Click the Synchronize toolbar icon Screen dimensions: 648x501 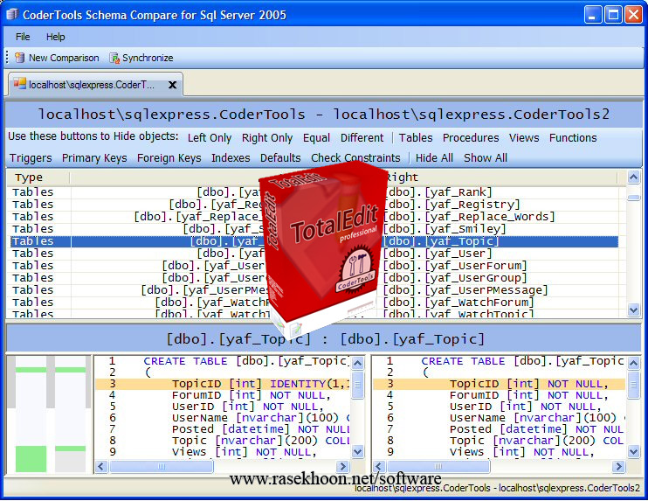(x=114, y=58)
